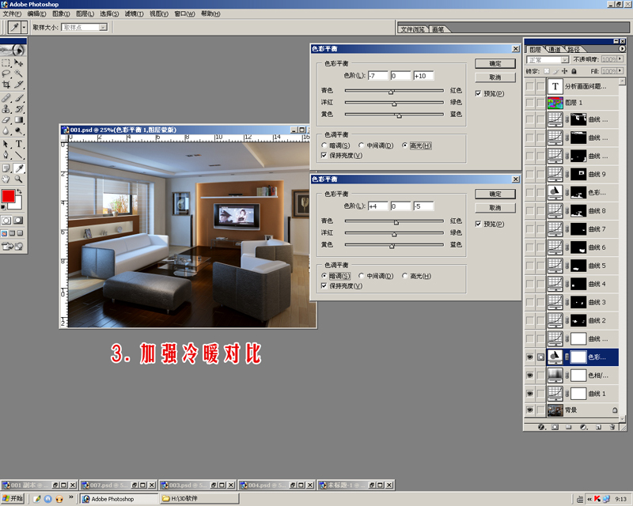
Task: Open the 文件(F) menu
Action: point(12,13)
